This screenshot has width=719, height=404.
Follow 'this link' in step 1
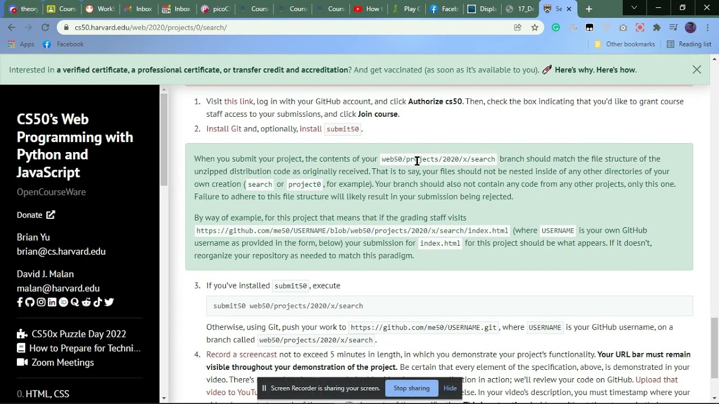tap(239, 102)
